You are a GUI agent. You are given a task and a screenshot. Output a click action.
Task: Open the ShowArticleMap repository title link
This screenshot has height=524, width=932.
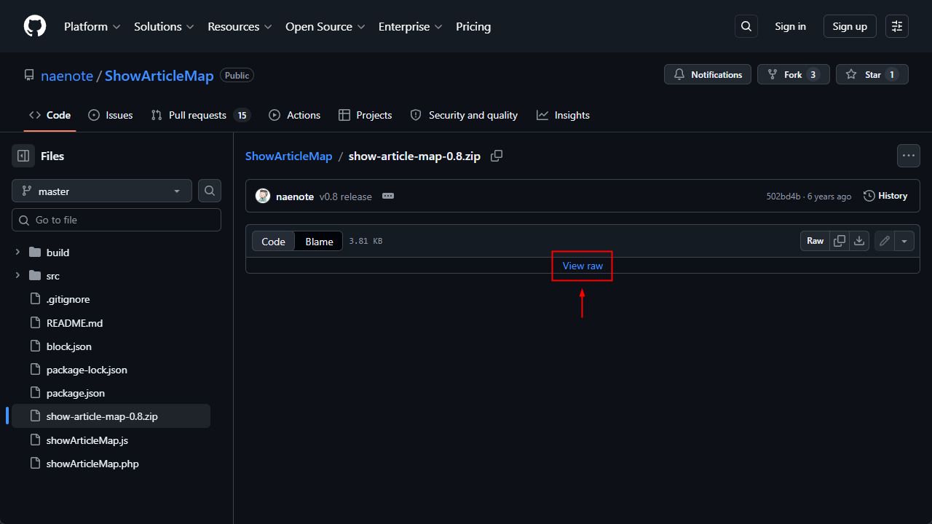tap(159, 76)
